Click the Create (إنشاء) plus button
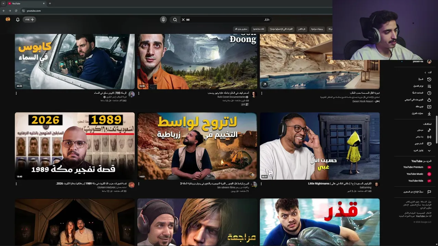This screenshot has height=246, width=438. [x=30, y=19]
